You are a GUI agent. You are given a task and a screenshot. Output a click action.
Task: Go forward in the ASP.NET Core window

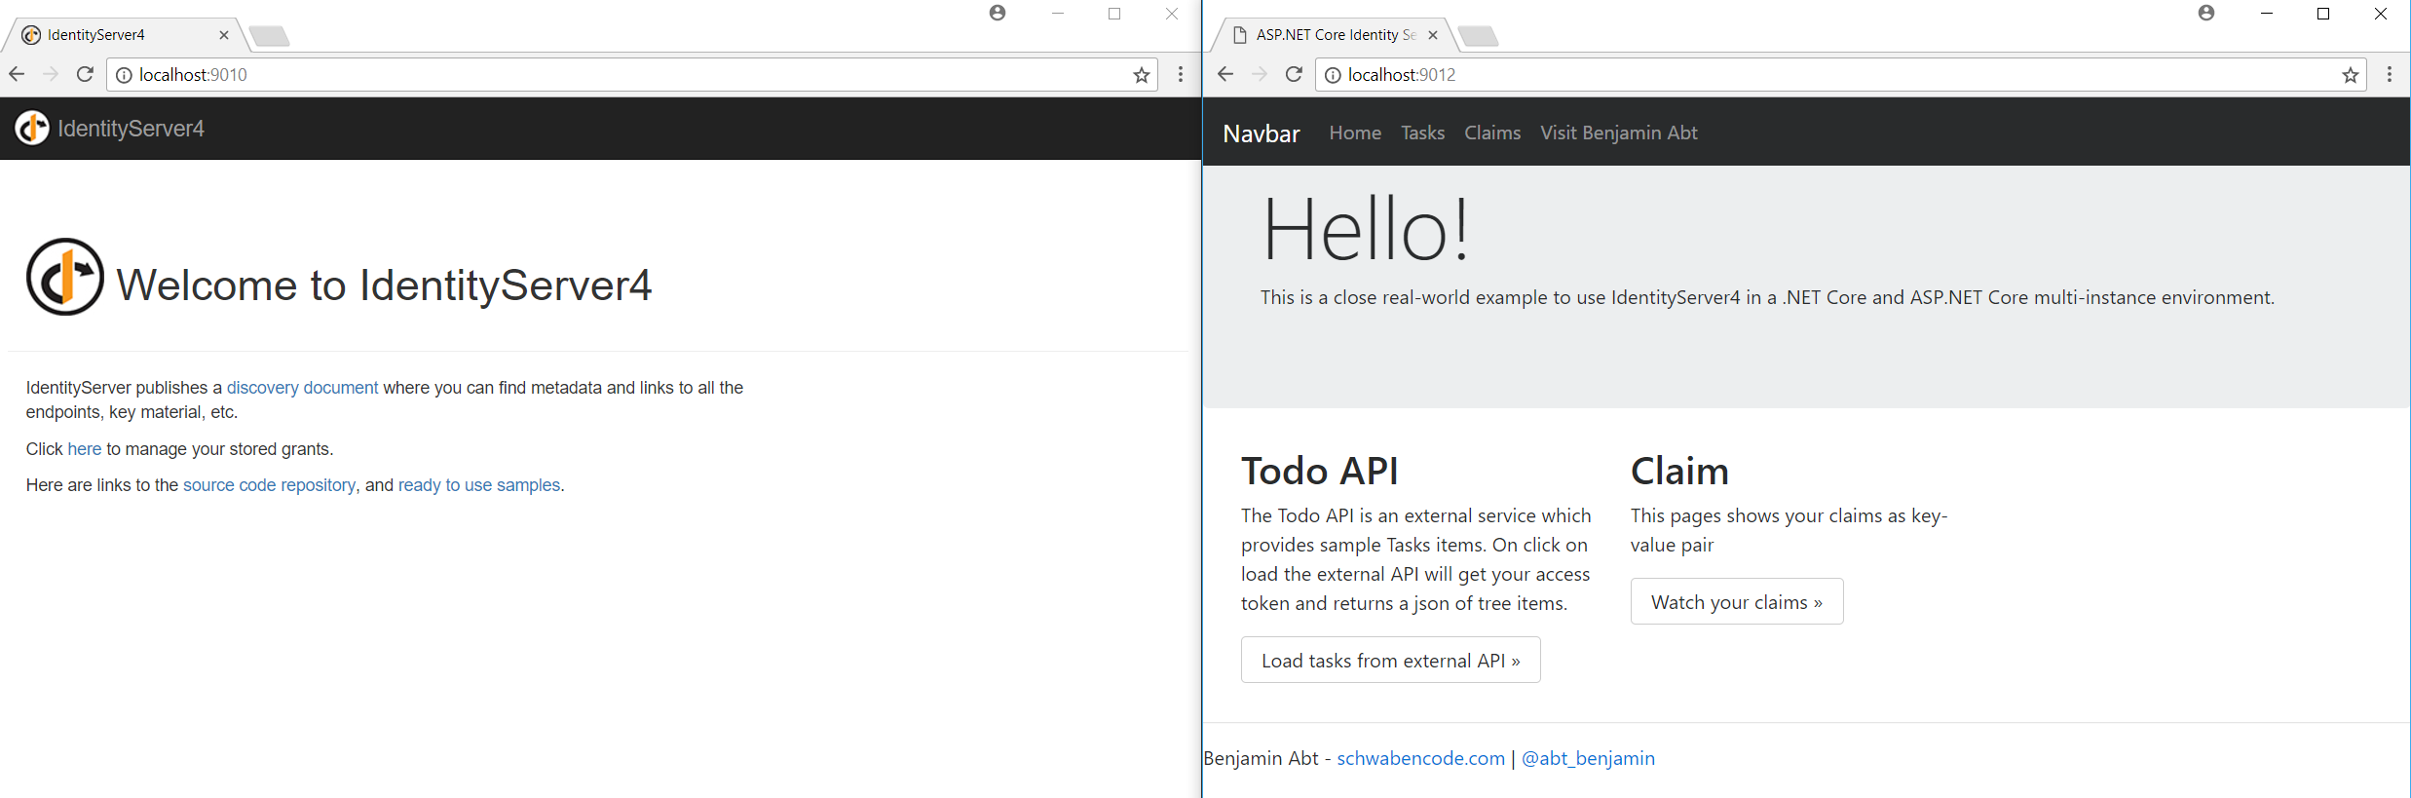coord(1260,74)
